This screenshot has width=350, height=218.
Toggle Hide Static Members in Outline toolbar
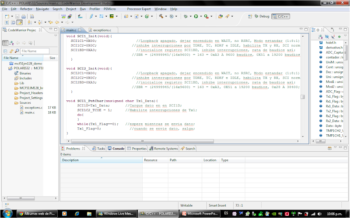[x=333, y=37]
